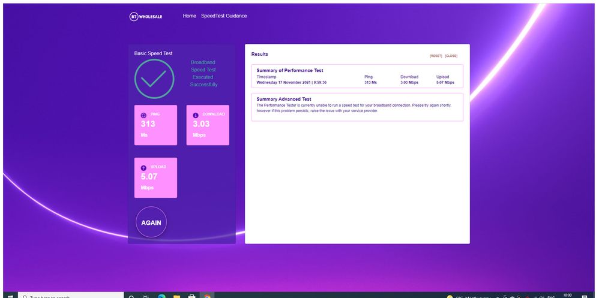Click 'Broadband Speed Test Executed Successfully' message

point(203,73)
